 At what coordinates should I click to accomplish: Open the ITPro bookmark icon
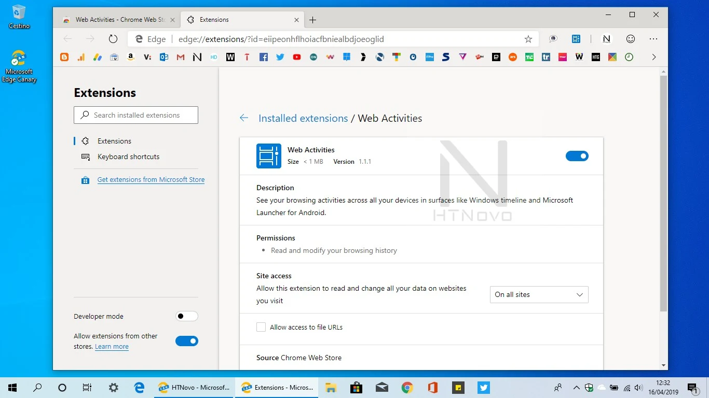click(430, 58)
